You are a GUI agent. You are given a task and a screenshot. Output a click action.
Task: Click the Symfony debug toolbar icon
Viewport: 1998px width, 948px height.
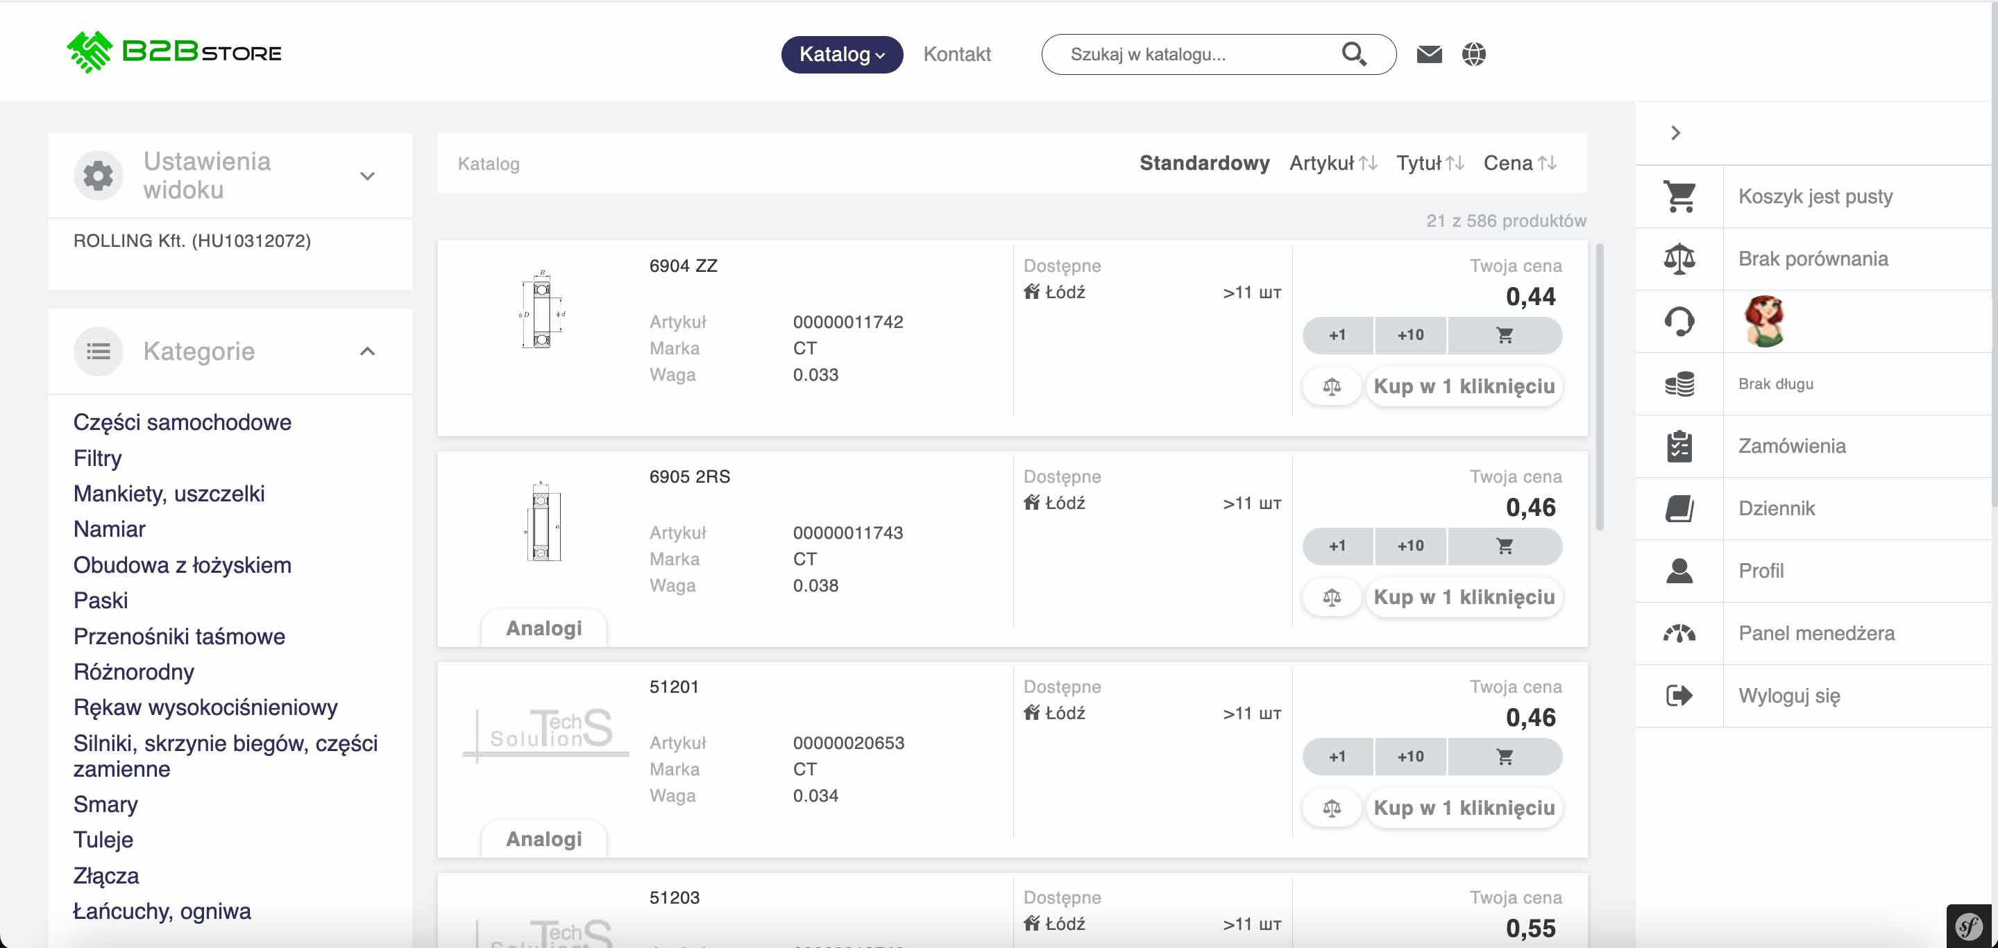point(1969,926)
